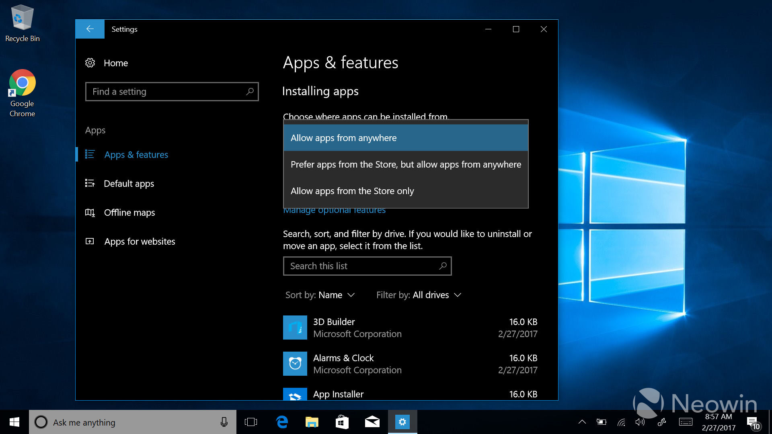The image size is (772, 434).
Task: Click Cortana microphone icon
Action: click(224, 422)
